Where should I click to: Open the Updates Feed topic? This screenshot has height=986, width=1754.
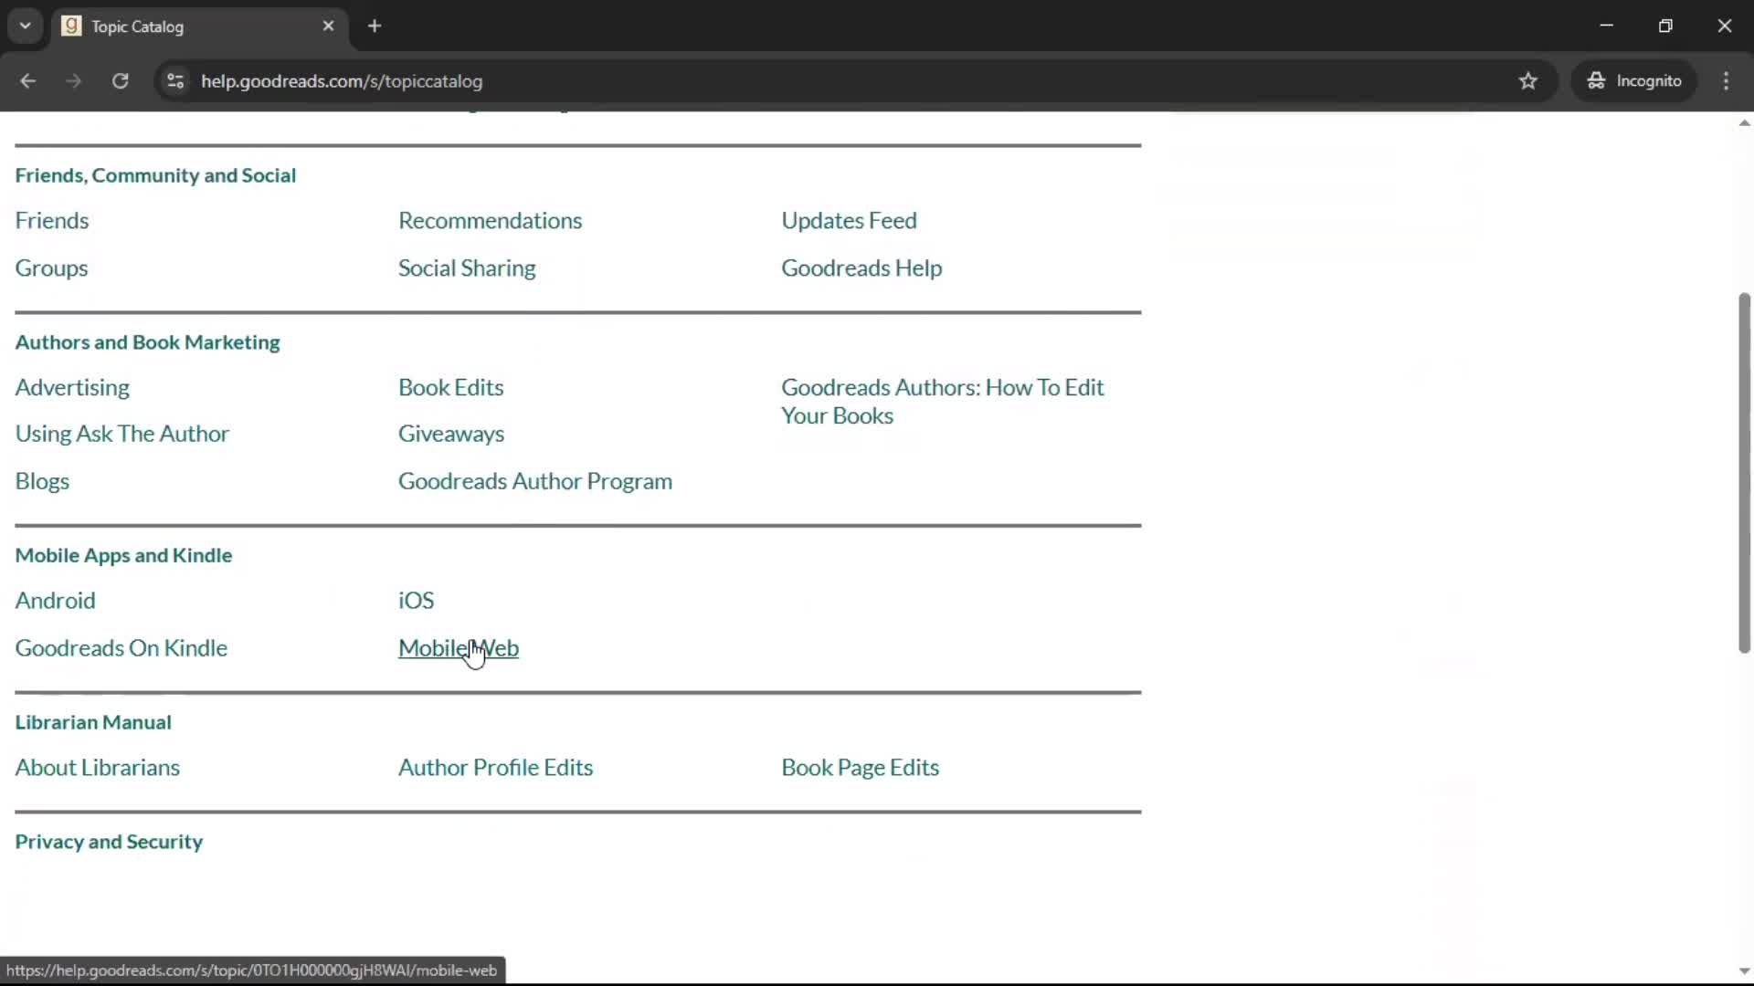tap(849, 221)
